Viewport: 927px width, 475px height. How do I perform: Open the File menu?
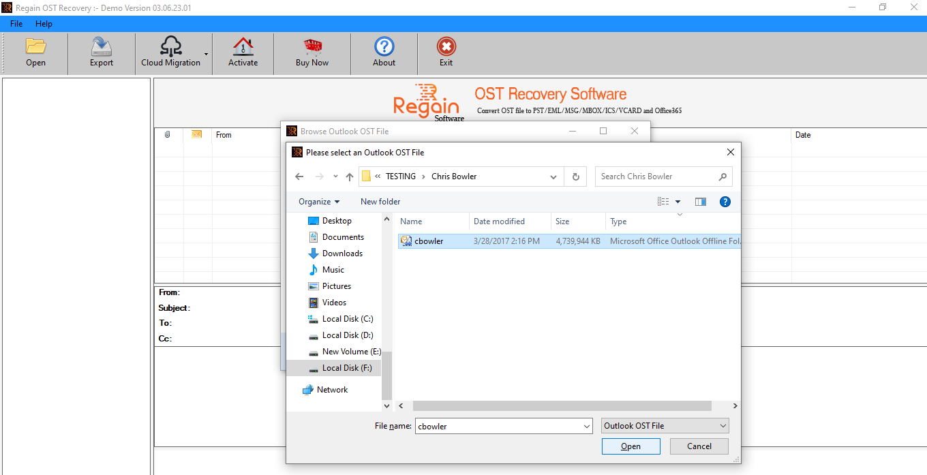[16, 23]
